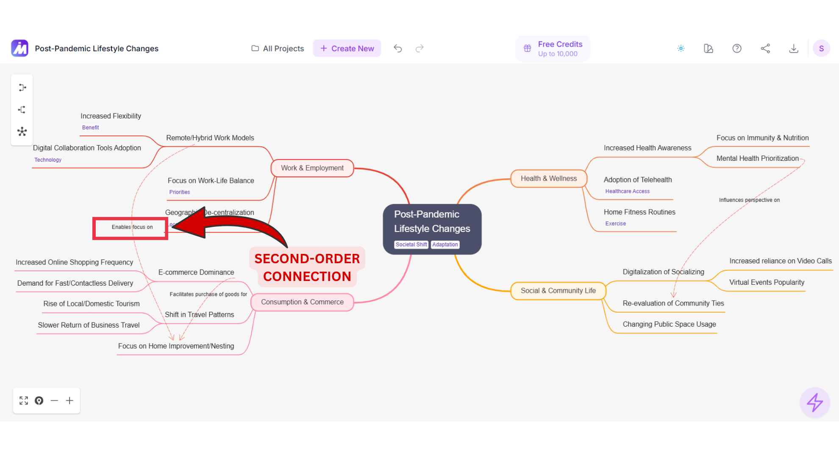839x457 pixels.
Task: Redo the last change
Action: (419, 48)
